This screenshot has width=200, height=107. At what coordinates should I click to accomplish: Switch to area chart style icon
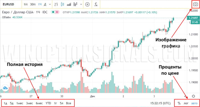[x=69, y=4]
